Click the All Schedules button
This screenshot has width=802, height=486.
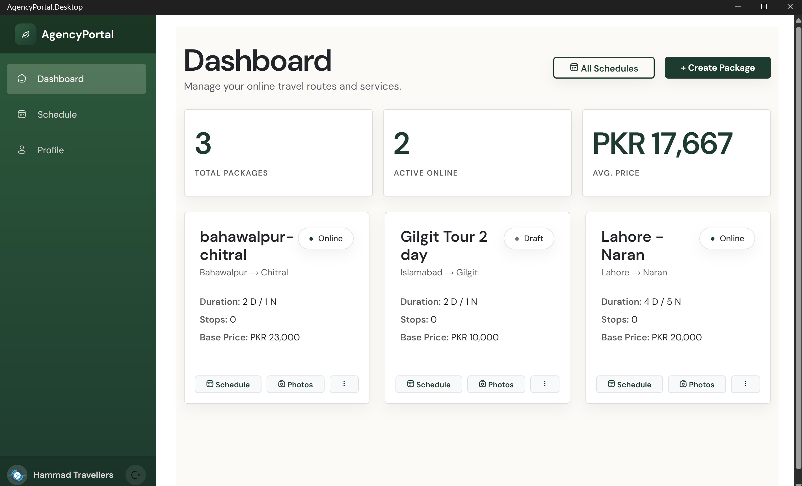click(x=604, y=68)
